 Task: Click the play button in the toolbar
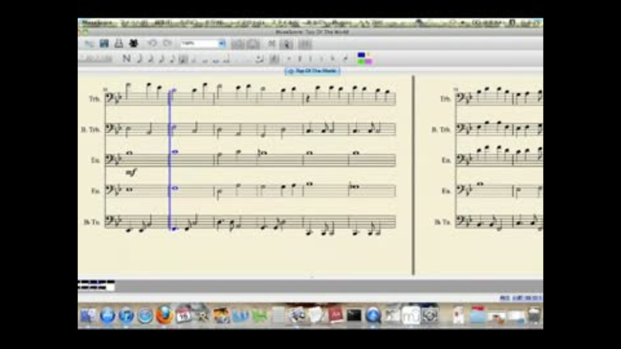(287, 44)
